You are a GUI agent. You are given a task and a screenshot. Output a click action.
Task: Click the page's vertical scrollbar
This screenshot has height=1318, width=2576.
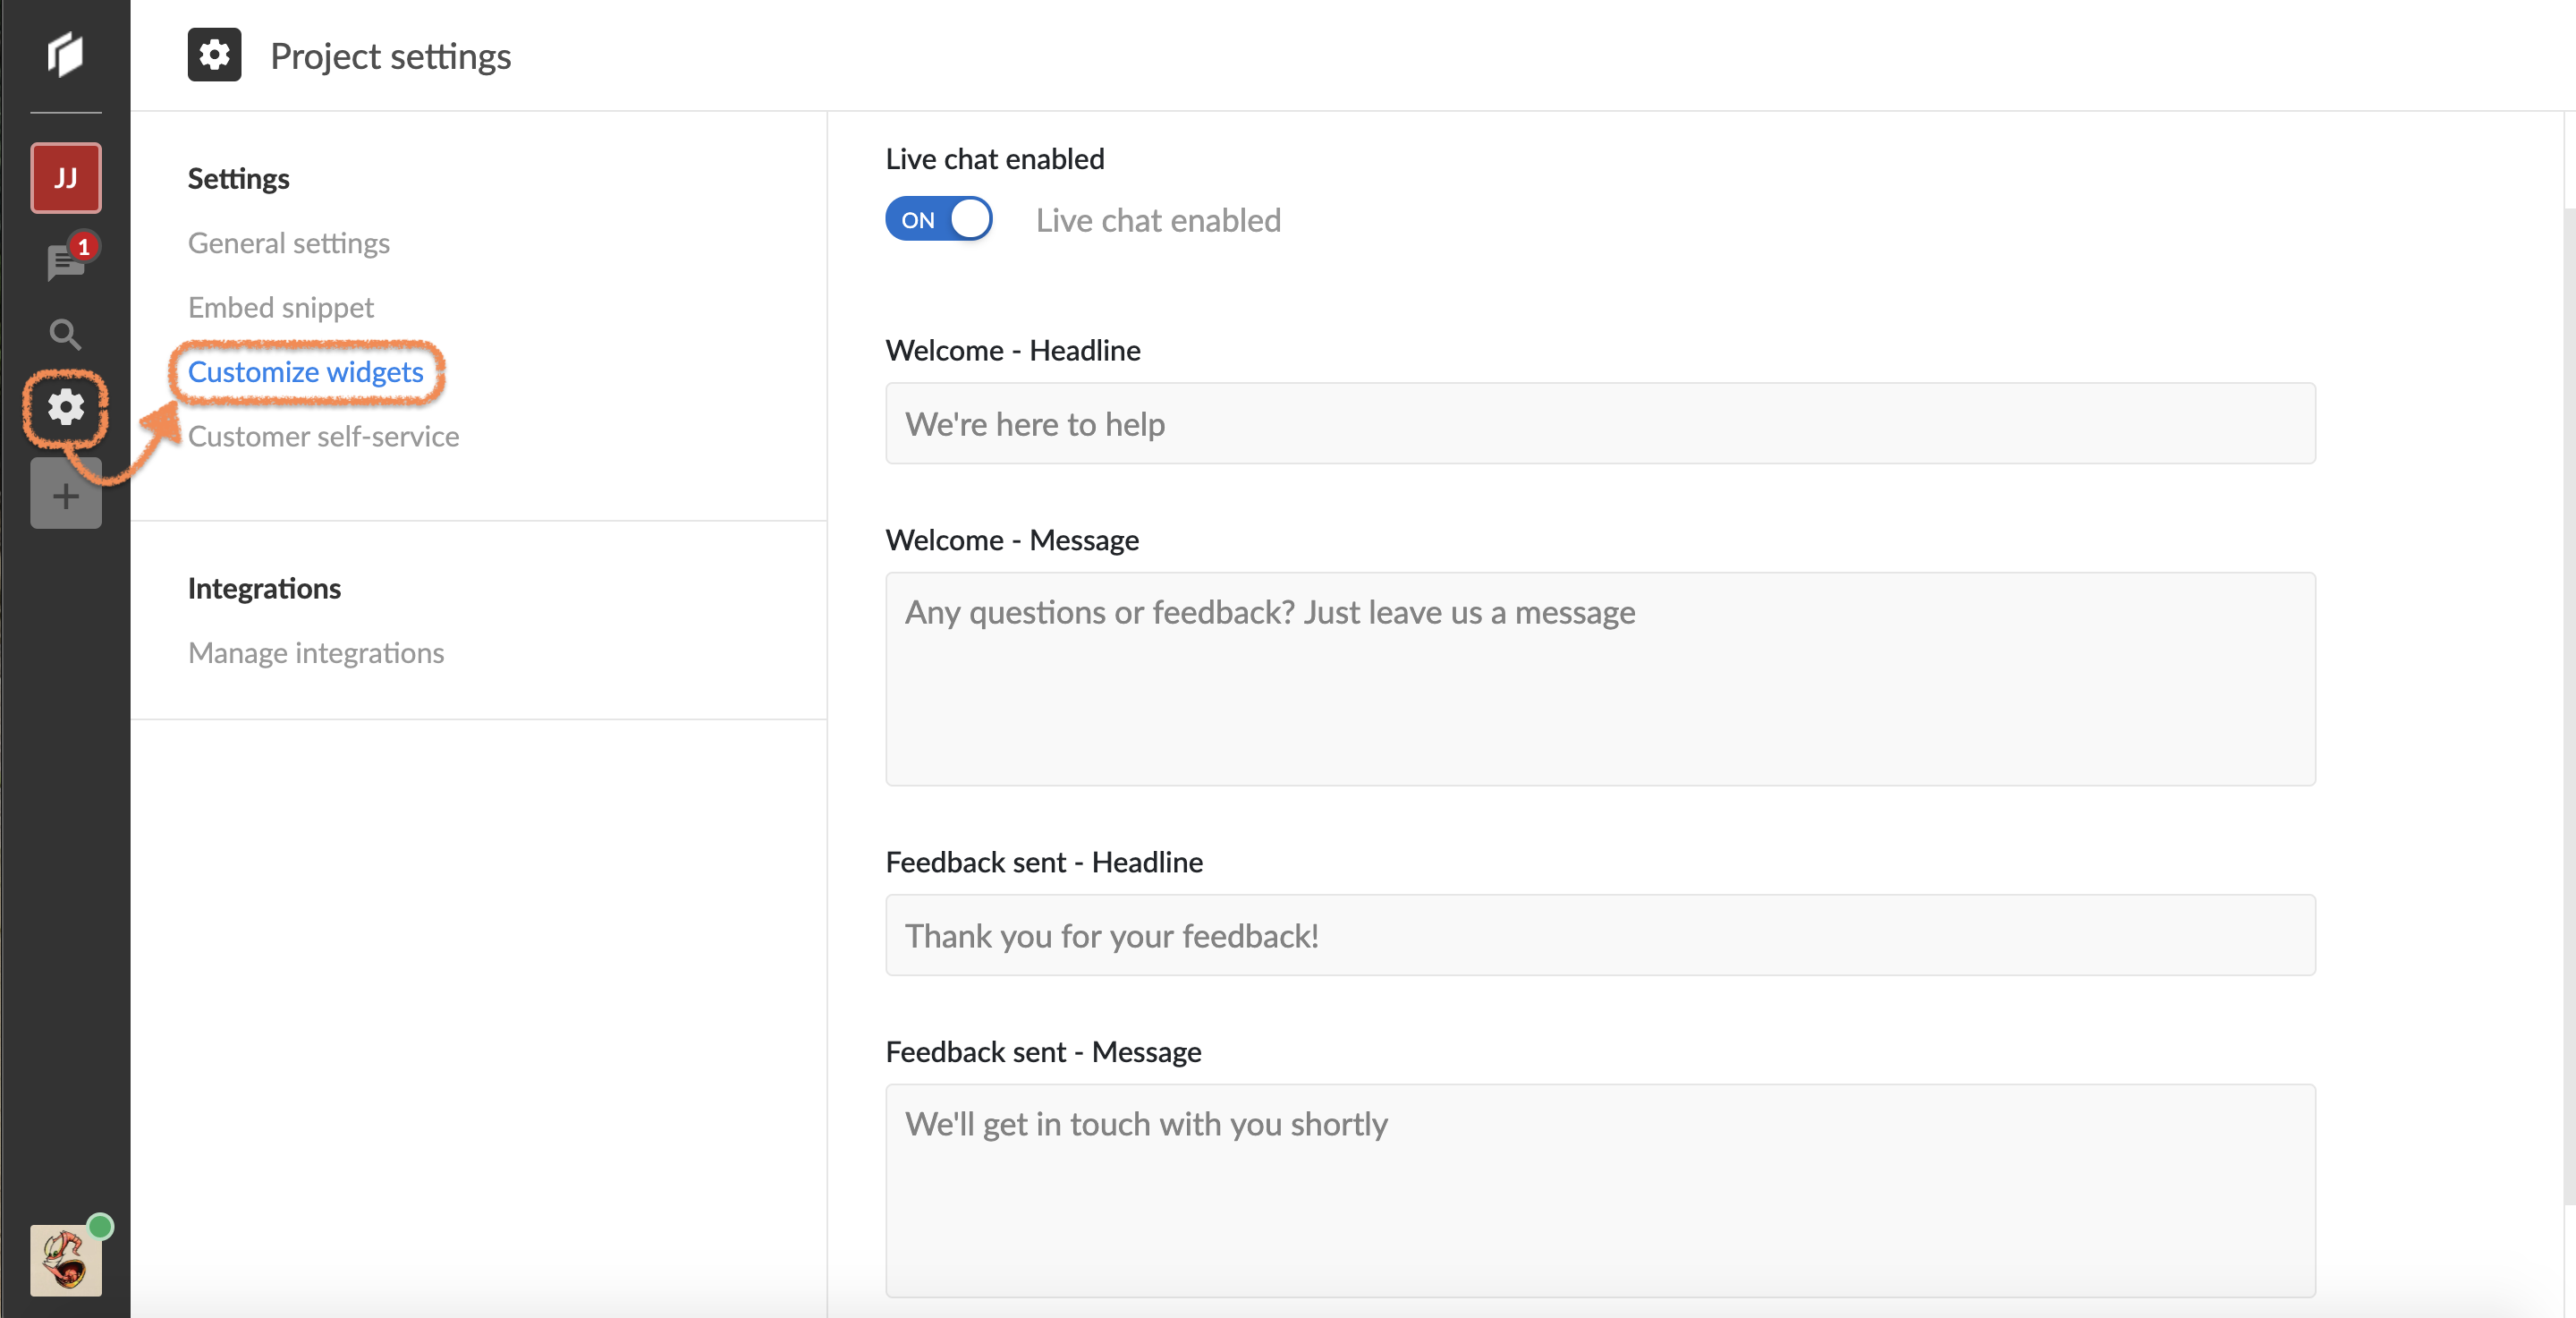[x=2568, y=700]
